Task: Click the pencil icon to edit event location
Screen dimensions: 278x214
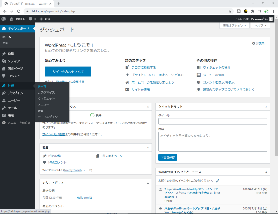Action: pyautogui.click(x=218, y=181)
